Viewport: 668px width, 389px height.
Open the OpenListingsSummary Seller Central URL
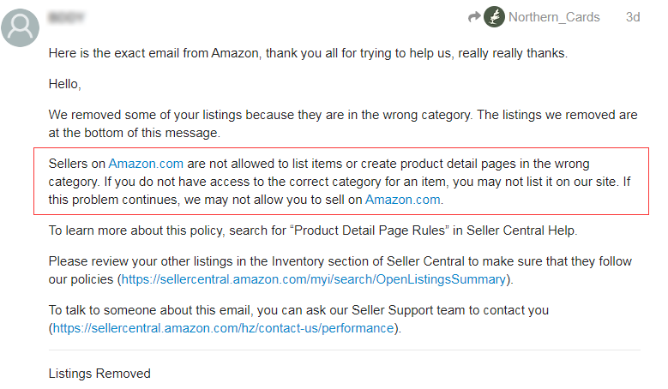click(x=315, y=279)
